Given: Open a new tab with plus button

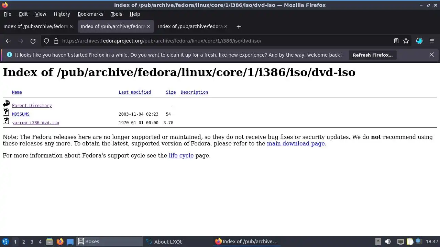Looking at the screenshot, I should coord(239,26).
